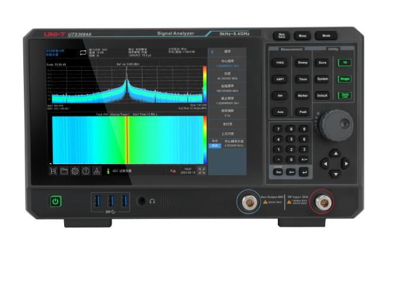The width and height of the screenshot is (393, 283).
Task: Open the folder file manager icon
Action: [x=64, y=171]
